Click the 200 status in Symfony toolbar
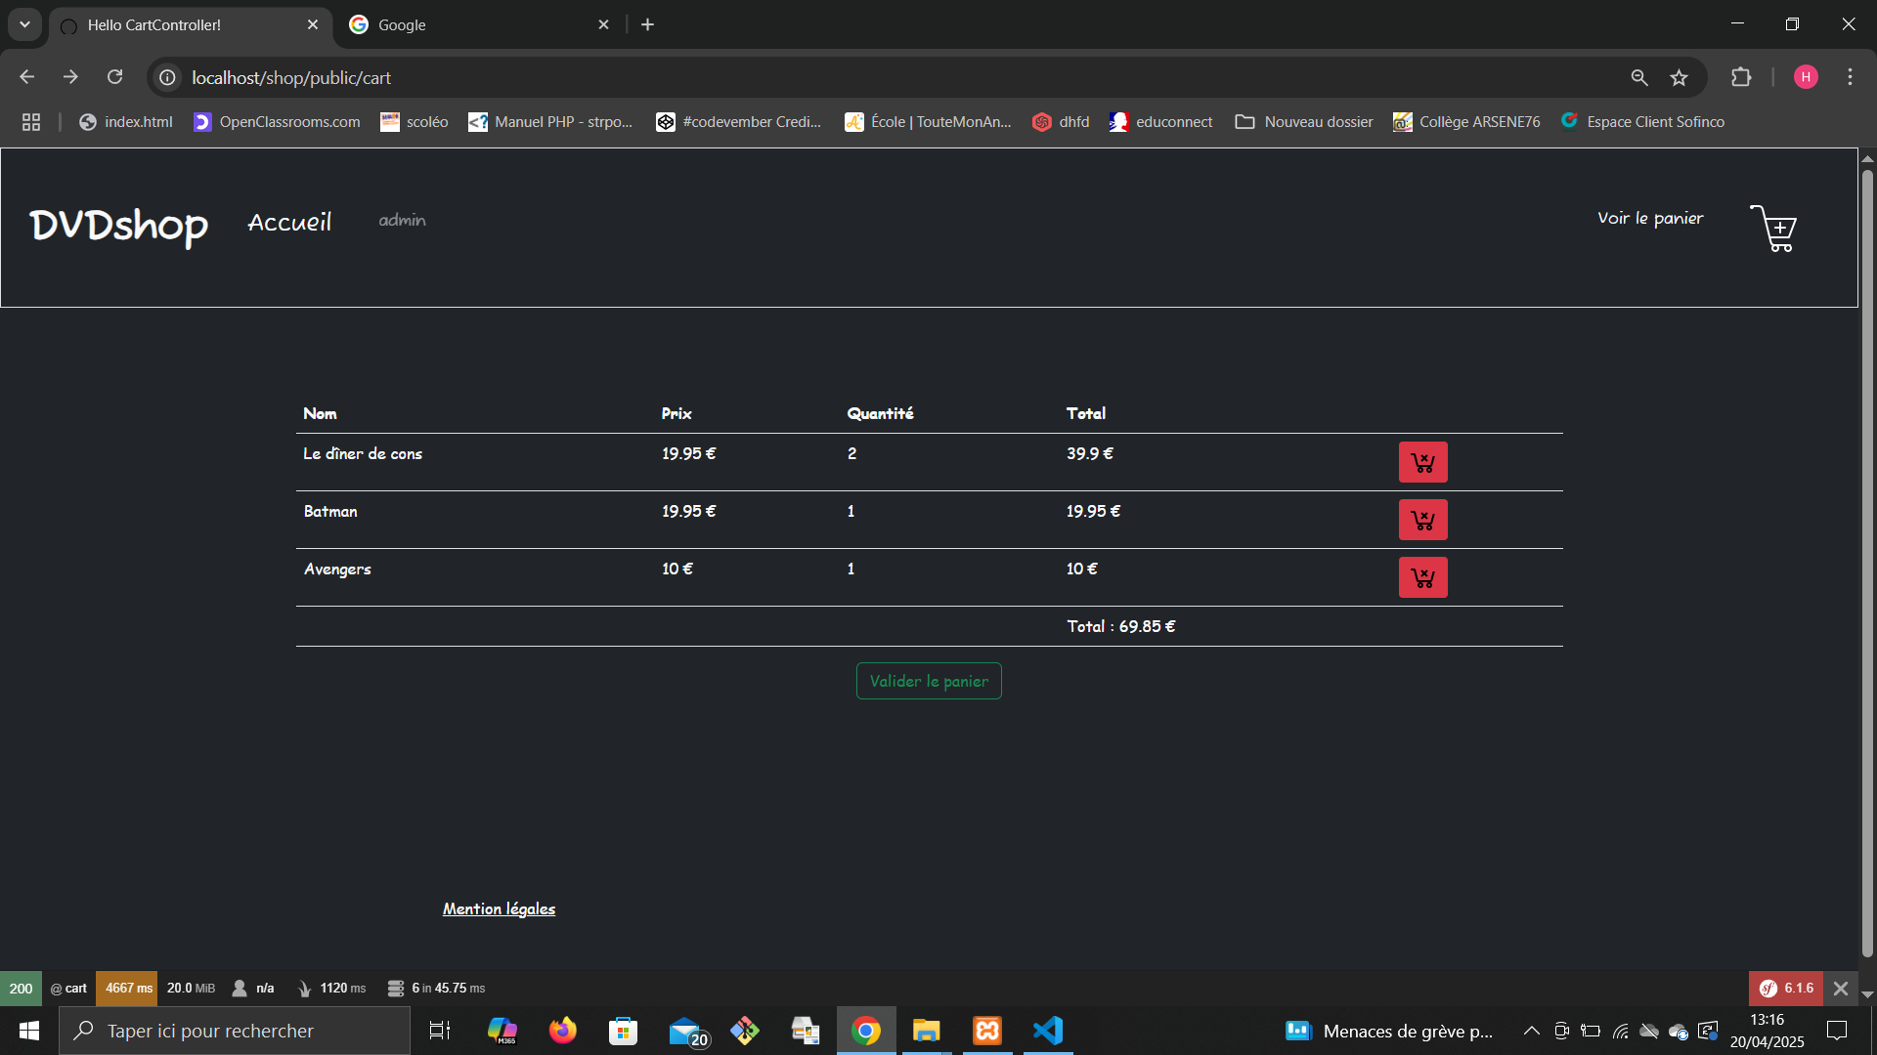 (21, 989)
